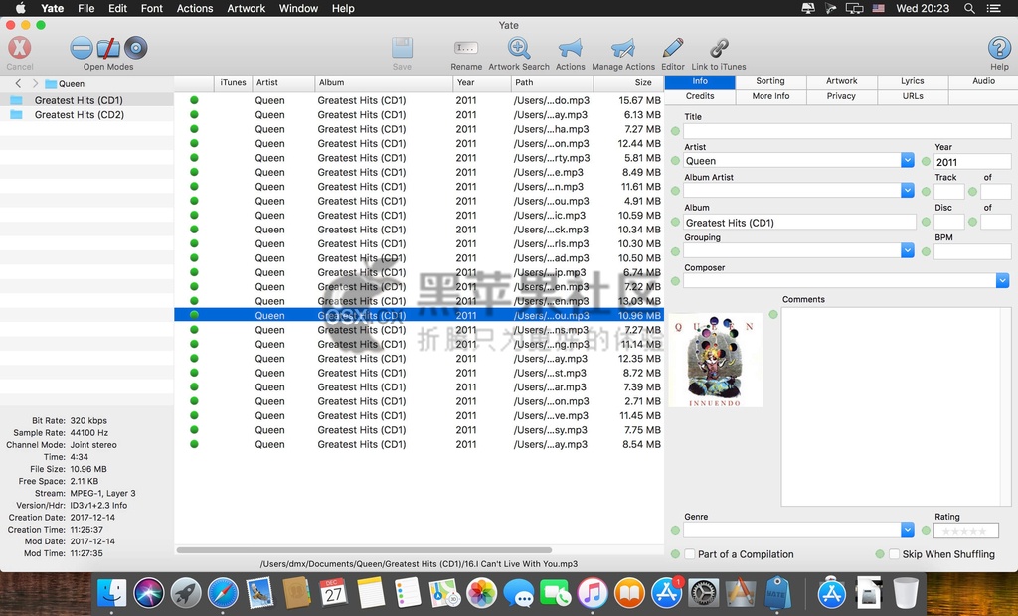Open the Composer dropdown arrow
The width and height of the screenshot is (1018, 616).
(x=1002, y=280)
